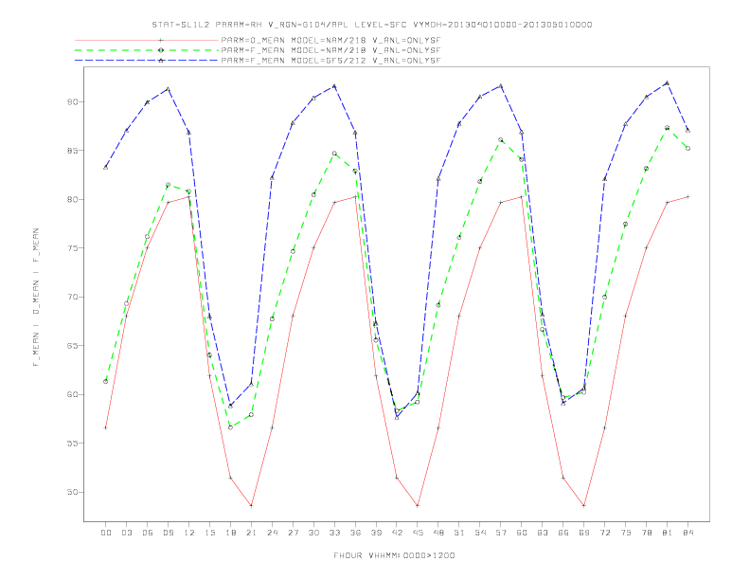Click the y-axis tick label 65
Screen dimensions: 750x580
coord(73,346)
